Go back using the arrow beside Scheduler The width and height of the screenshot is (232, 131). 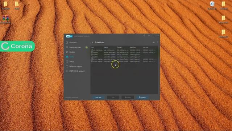pos(92,42)
